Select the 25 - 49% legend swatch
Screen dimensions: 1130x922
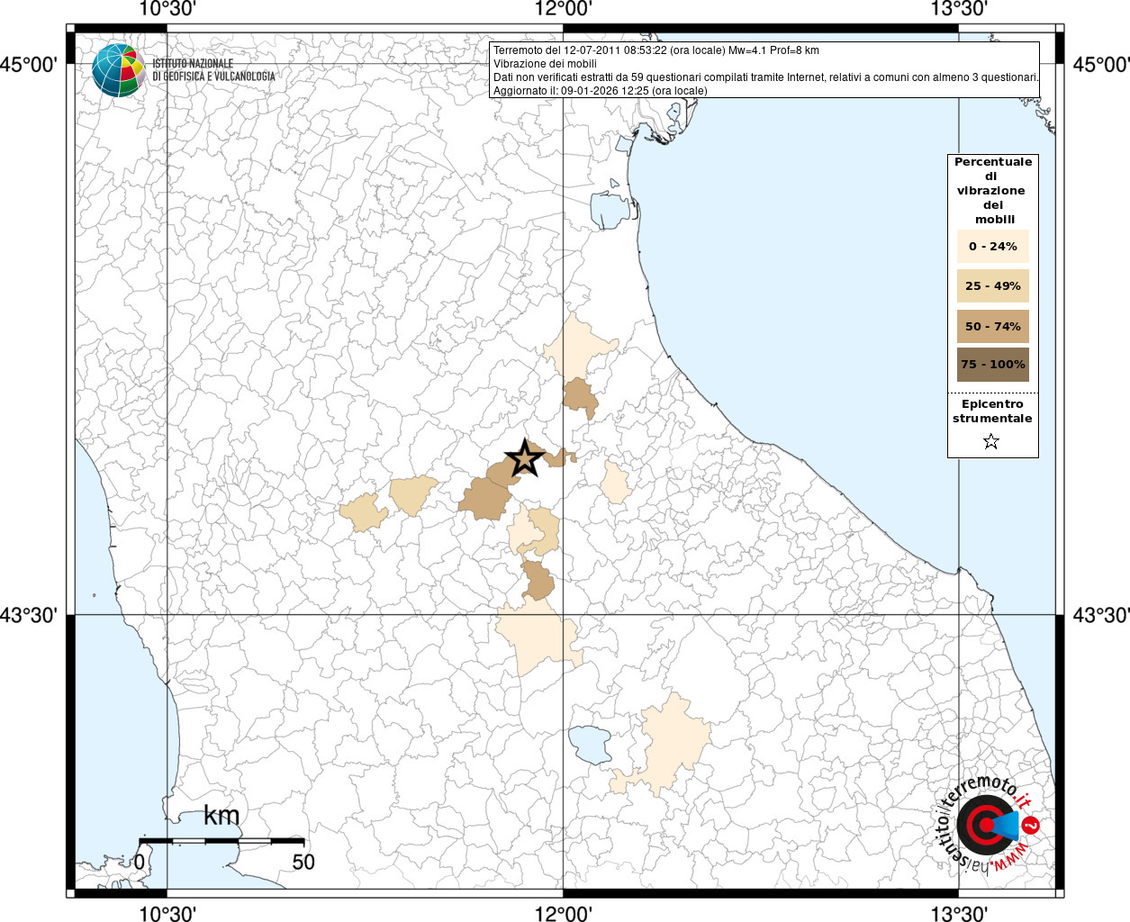992,286
